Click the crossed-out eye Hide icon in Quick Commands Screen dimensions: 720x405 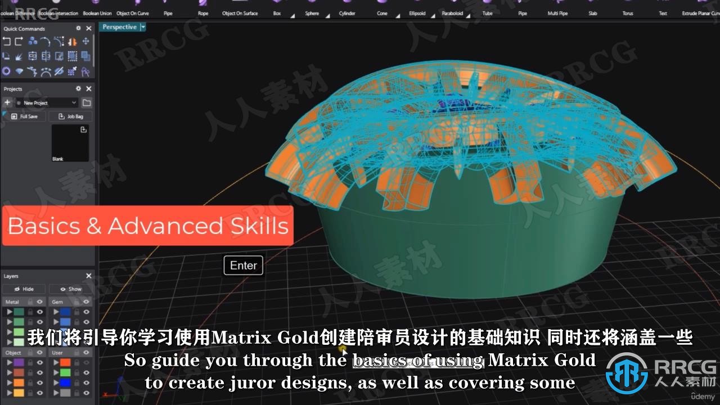point(59,71)
